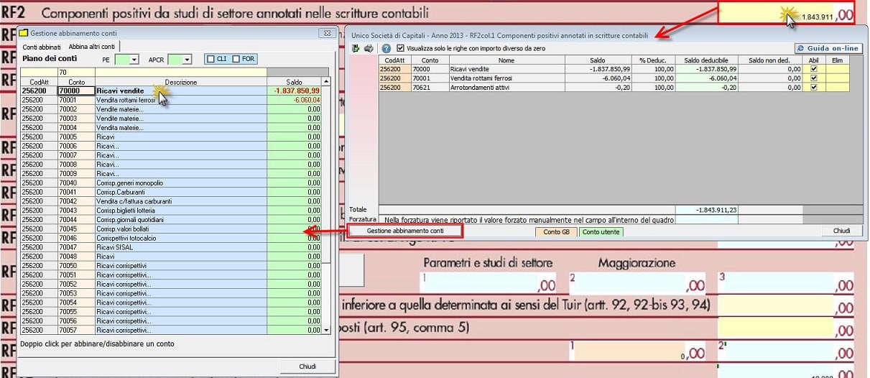
Task: Click the print icon in detail toolbar
Action: (x=369, y=48)
